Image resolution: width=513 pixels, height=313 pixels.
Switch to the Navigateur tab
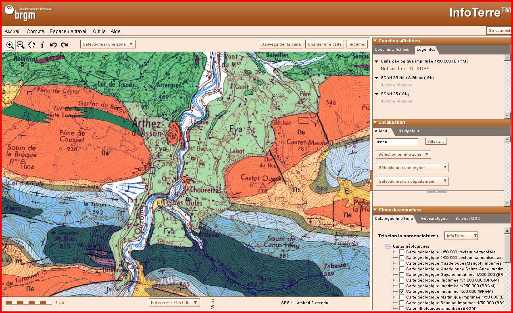pyautogui.click(x=409, y=131)
